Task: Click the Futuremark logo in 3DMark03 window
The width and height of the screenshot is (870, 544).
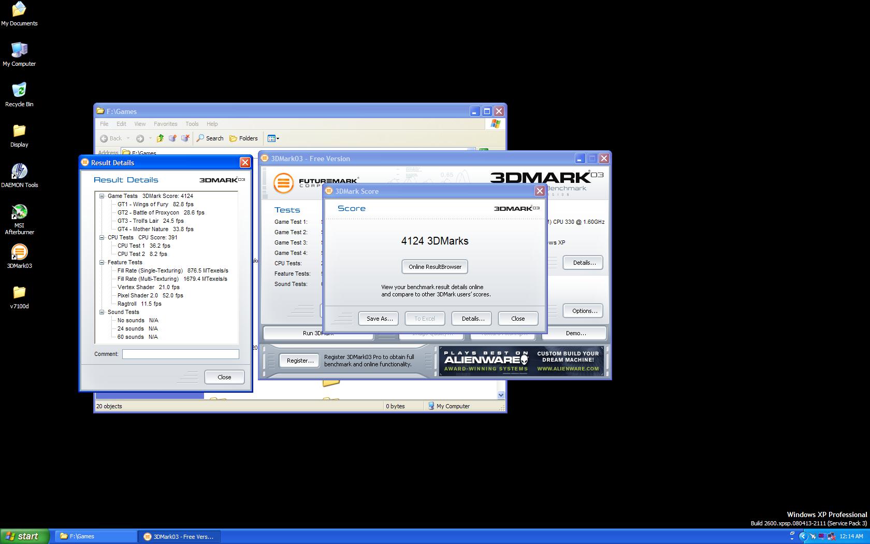Action: [x=283, y=183]
